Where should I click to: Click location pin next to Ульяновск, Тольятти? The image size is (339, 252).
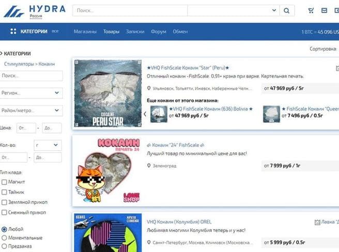pos(149,88)
